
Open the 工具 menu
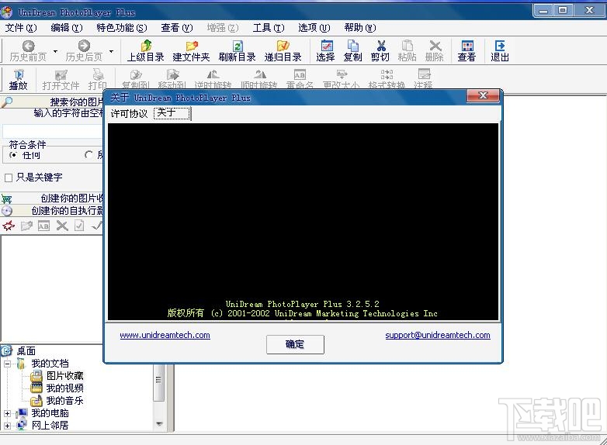(269, 28)
